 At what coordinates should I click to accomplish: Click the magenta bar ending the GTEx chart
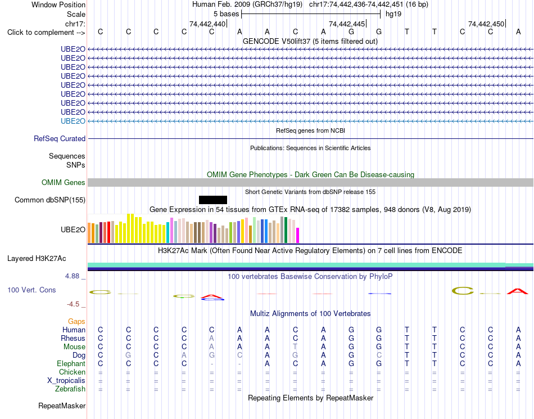coord(298,236)
